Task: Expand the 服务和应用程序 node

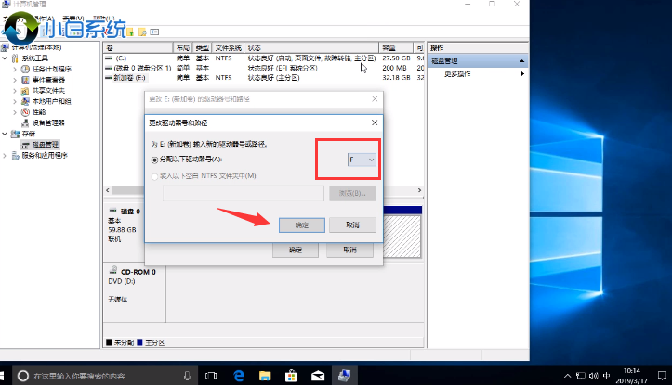Action: [5, 155]
